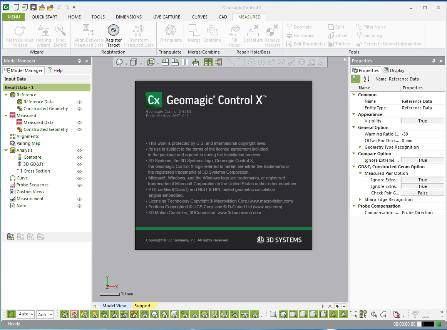
Task: Toggle visibility of Reference Data
Action: click(80, 102)
